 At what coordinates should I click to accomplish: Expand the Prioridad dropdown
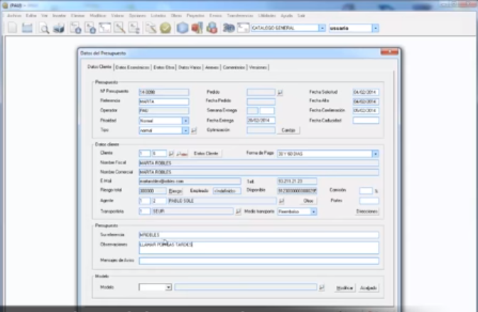tap(186, 121)
